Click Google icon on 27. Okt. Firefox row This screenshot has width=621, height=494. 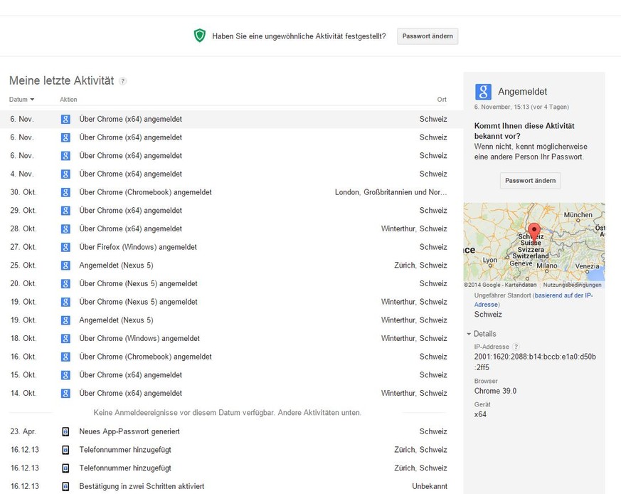(x=65, y=247)
